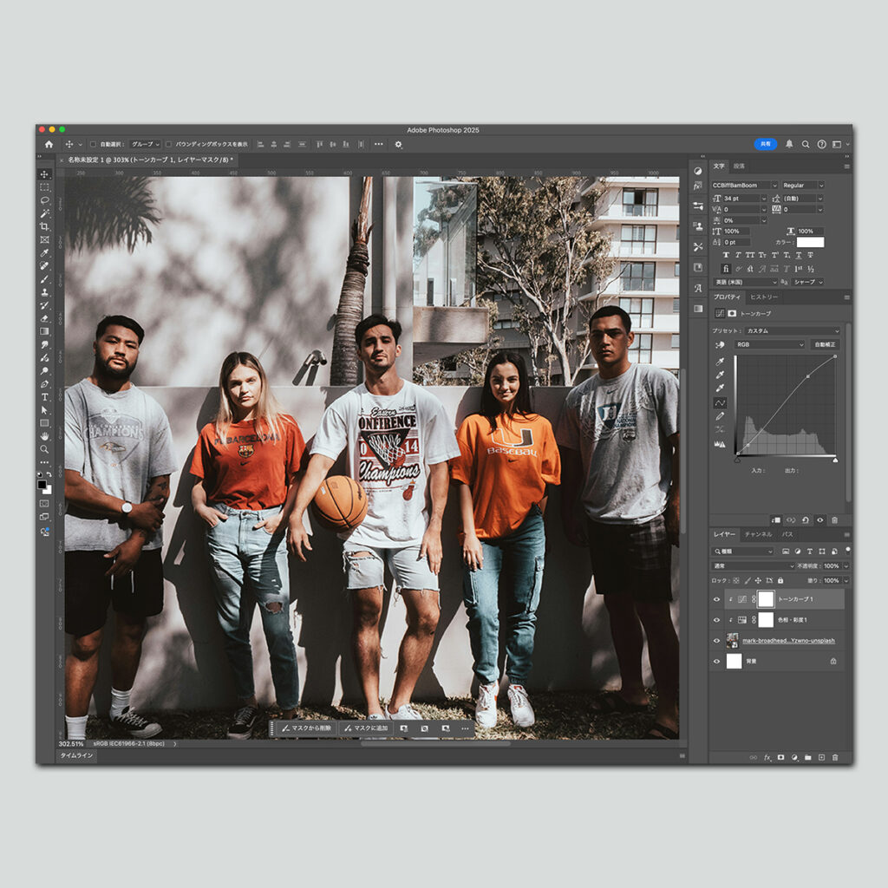The height and width of the screenshot is (888, 888).
Task: Open the CCBiffBamBoom font family dropdown
Action: point(745,186)
